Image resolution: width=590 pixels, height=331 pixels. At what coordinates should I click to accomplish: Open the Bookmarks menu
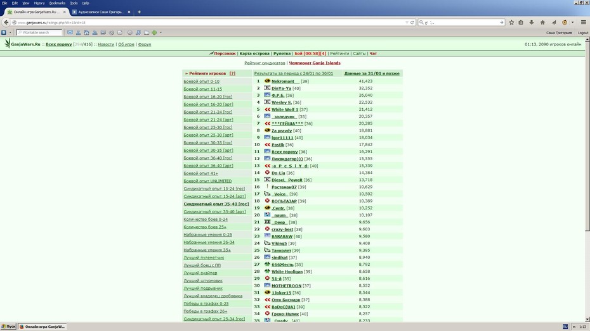(x=57, y=3)
